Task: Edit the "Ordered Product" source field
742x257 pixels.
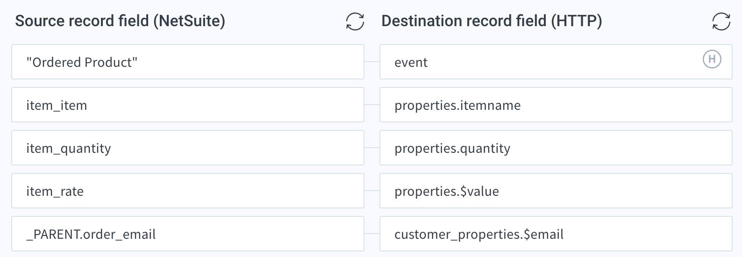Action: (188, 62)
